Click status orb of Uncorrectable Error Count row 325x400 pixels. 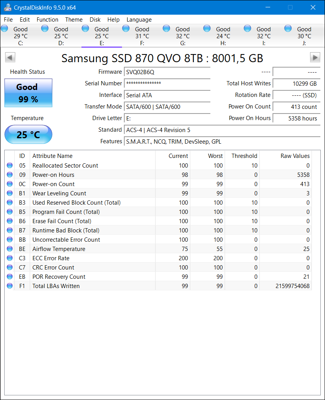10,239
